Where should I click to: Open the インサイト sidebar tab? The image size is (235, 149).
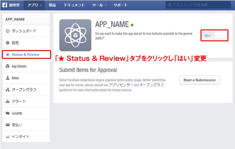[26, 136]
